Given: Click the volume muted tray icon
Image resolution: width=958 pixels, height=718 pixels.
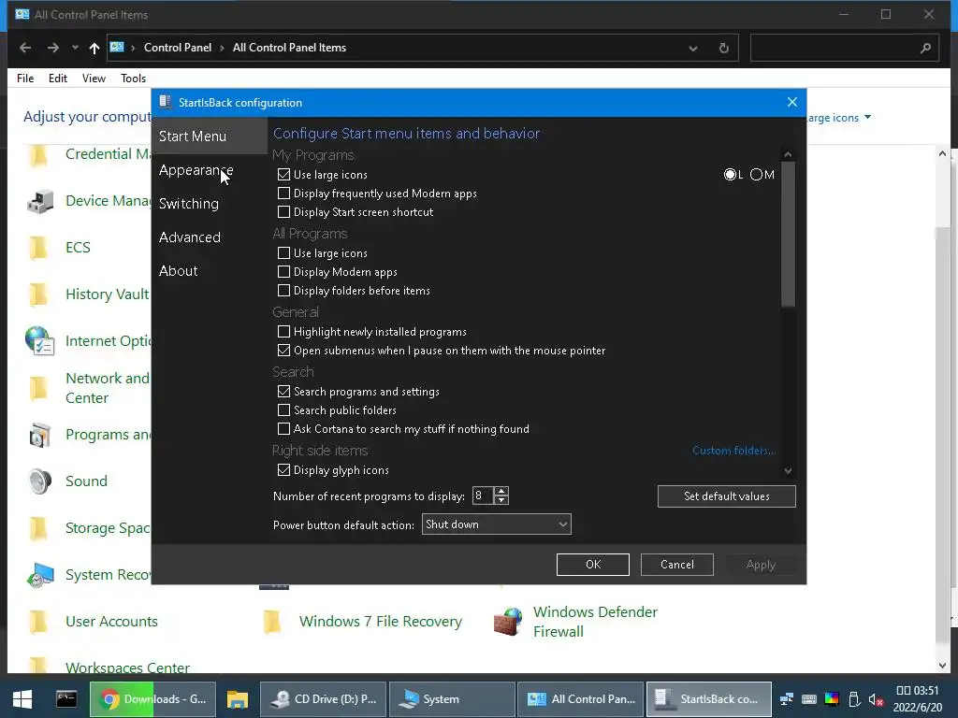Looking at the screenshot, I should tap(876, 699).
